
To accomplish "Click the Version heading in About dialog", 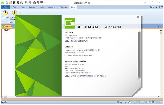I will [x=69, y=32].
